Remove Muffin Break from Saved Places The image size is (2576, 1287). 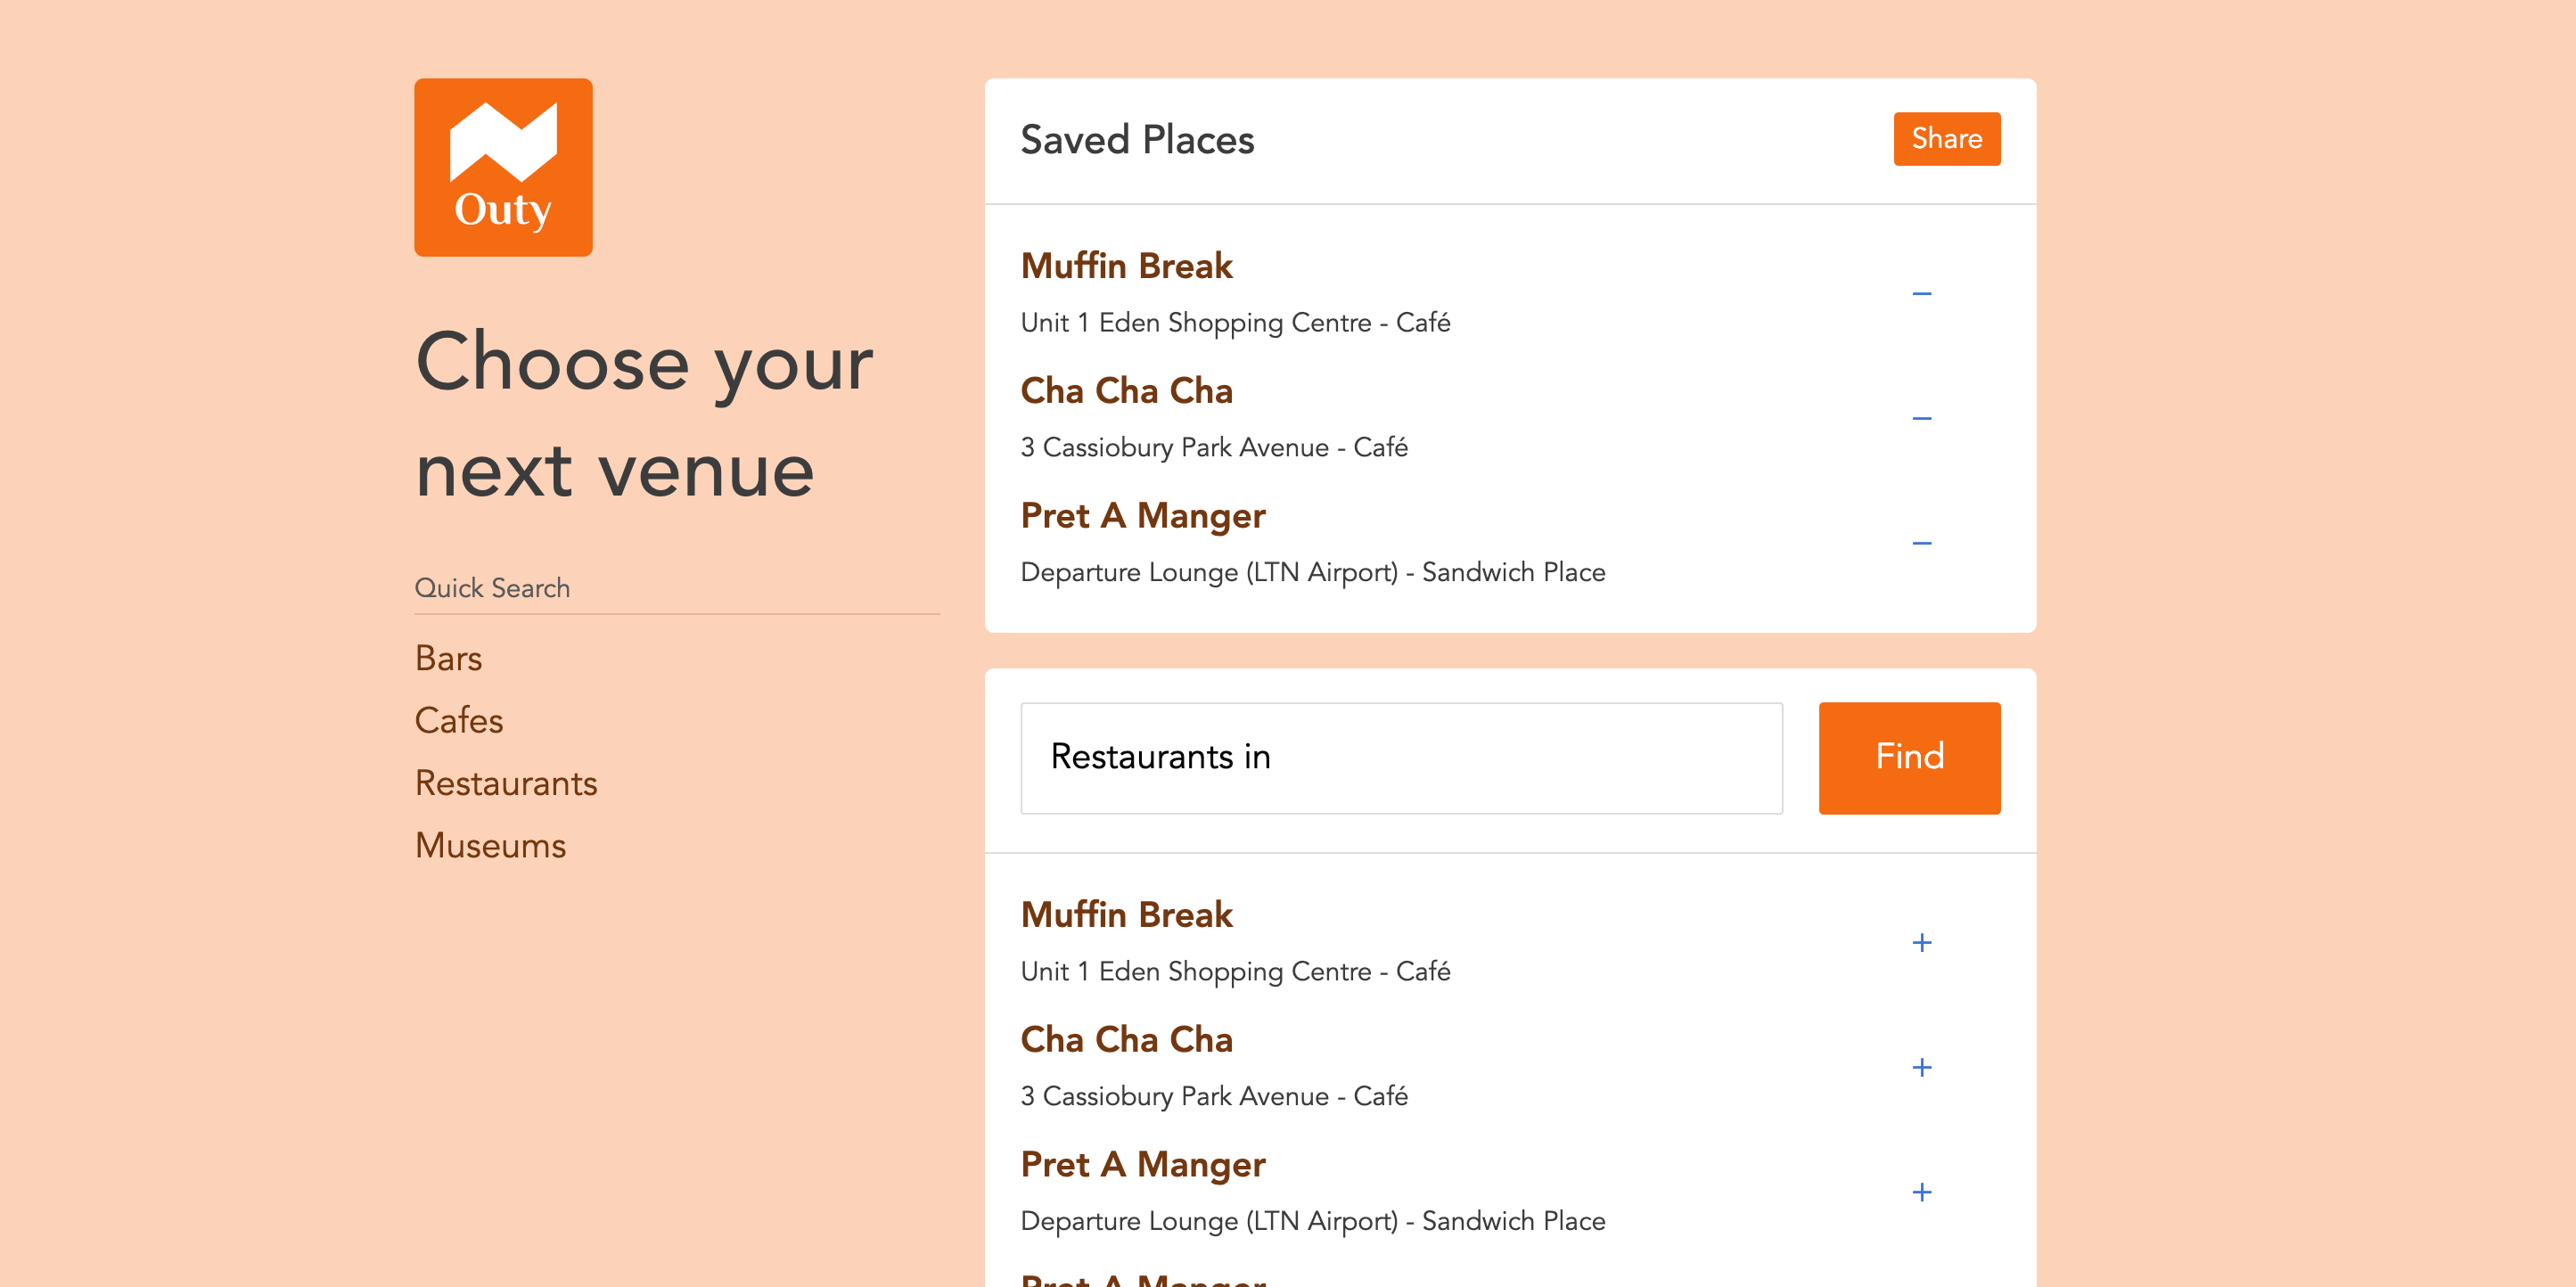click(x=1921, y=294)
